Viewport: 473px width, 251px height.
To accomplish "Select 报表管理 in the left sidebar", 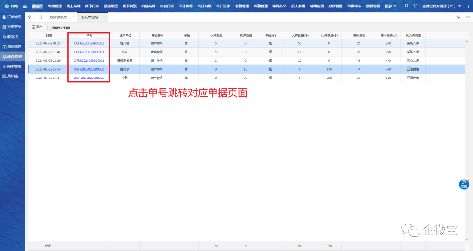I will pyautogui.click(x=12, y=67).
